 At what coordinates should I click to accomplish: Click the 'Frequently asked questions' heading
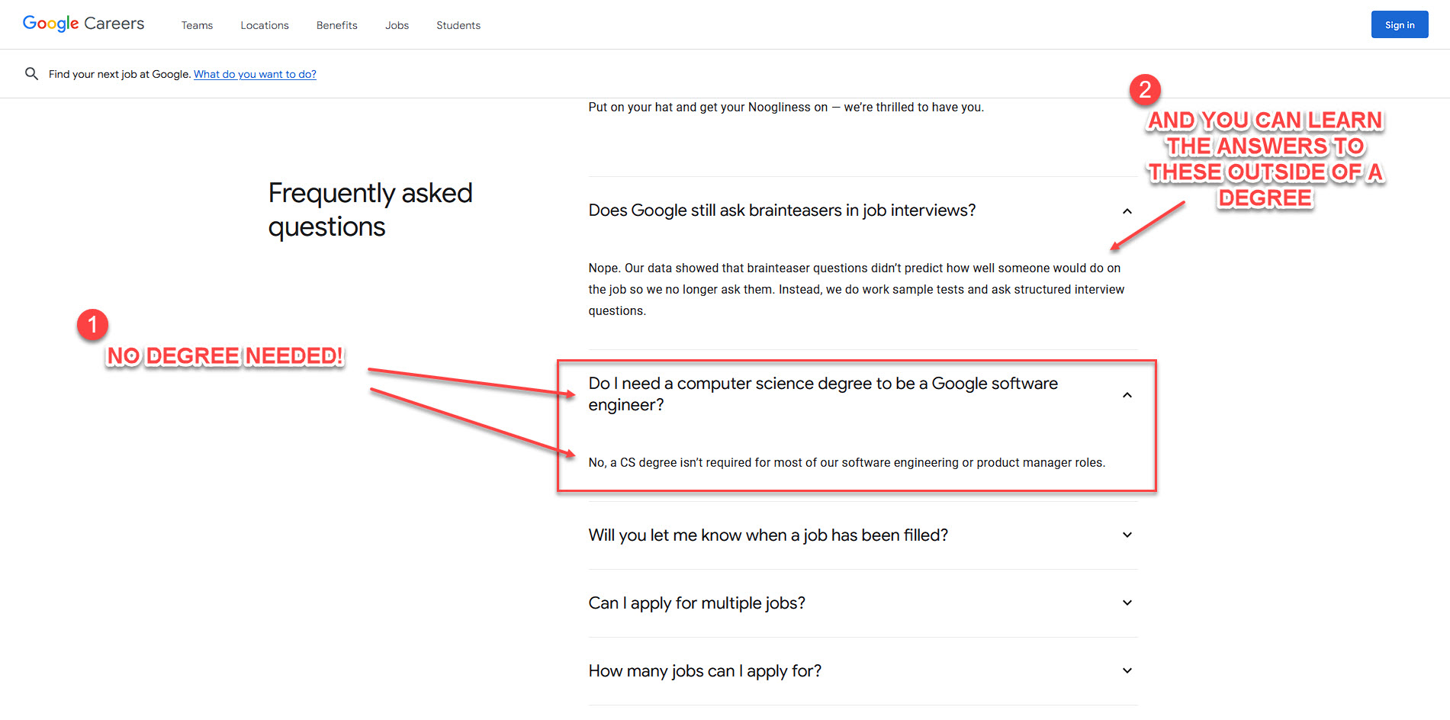pos(370,210)
